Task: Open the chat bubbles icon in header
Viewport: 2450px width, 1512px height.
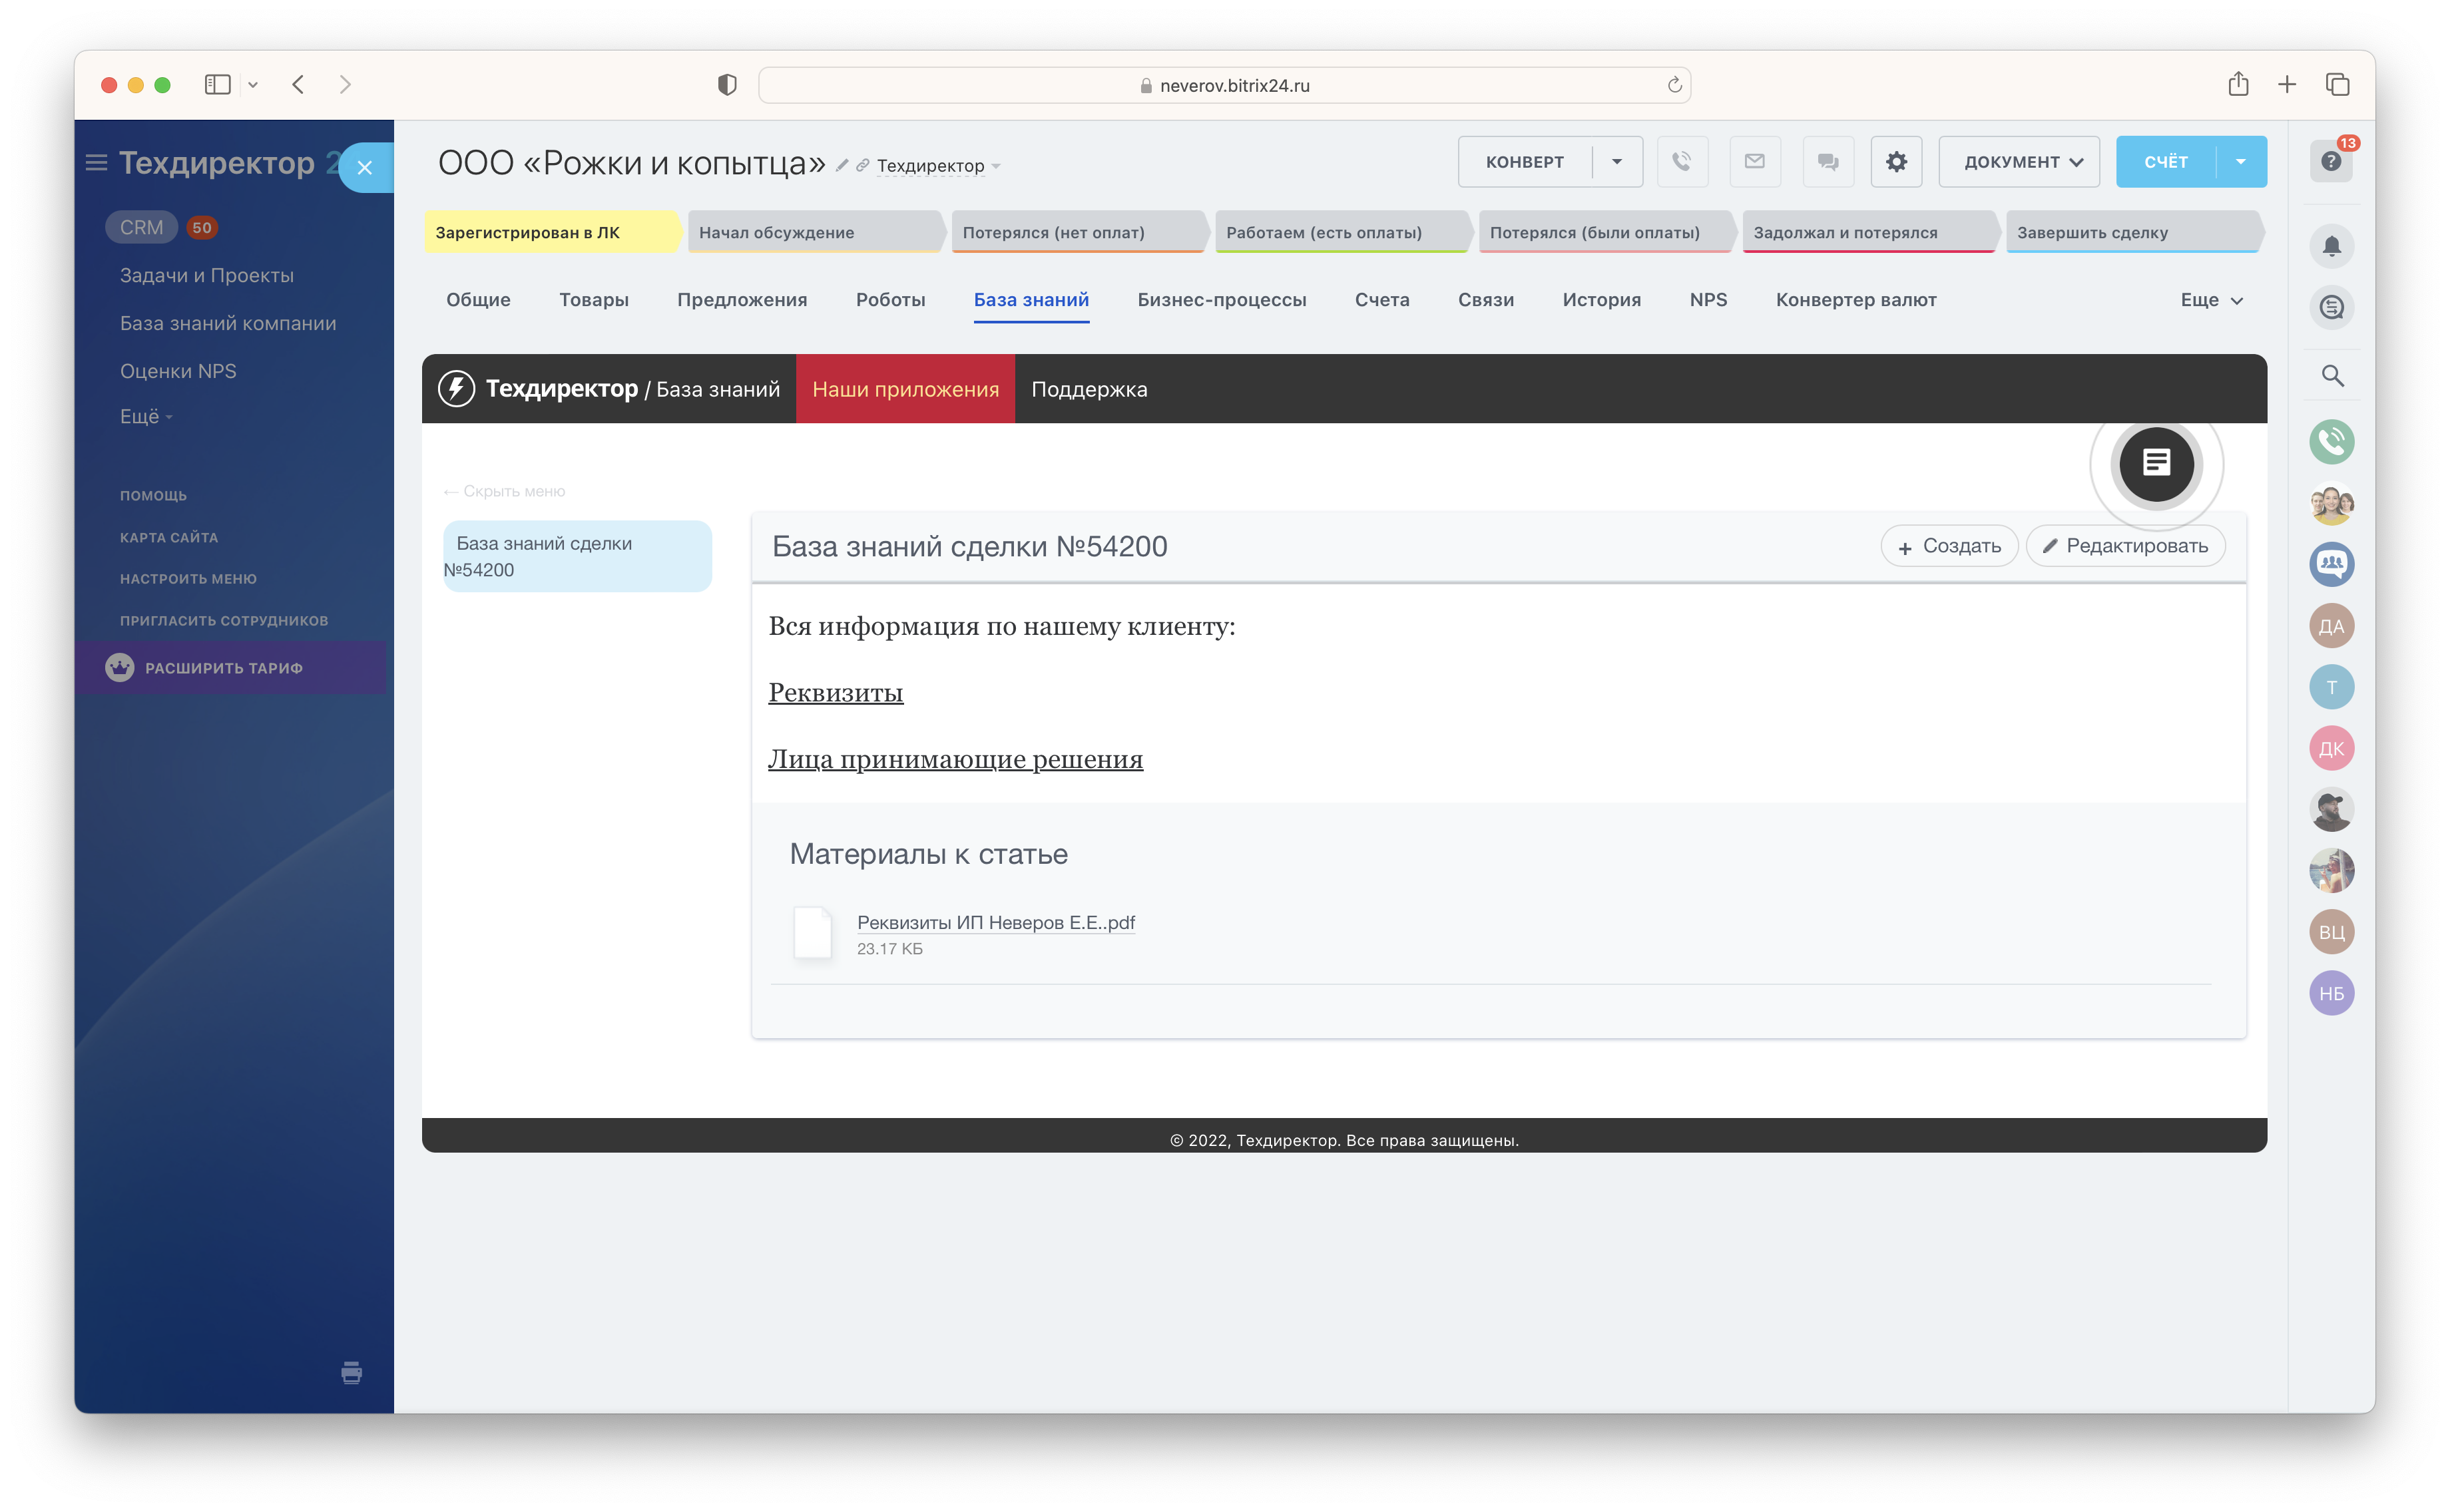Action: 1828,162
